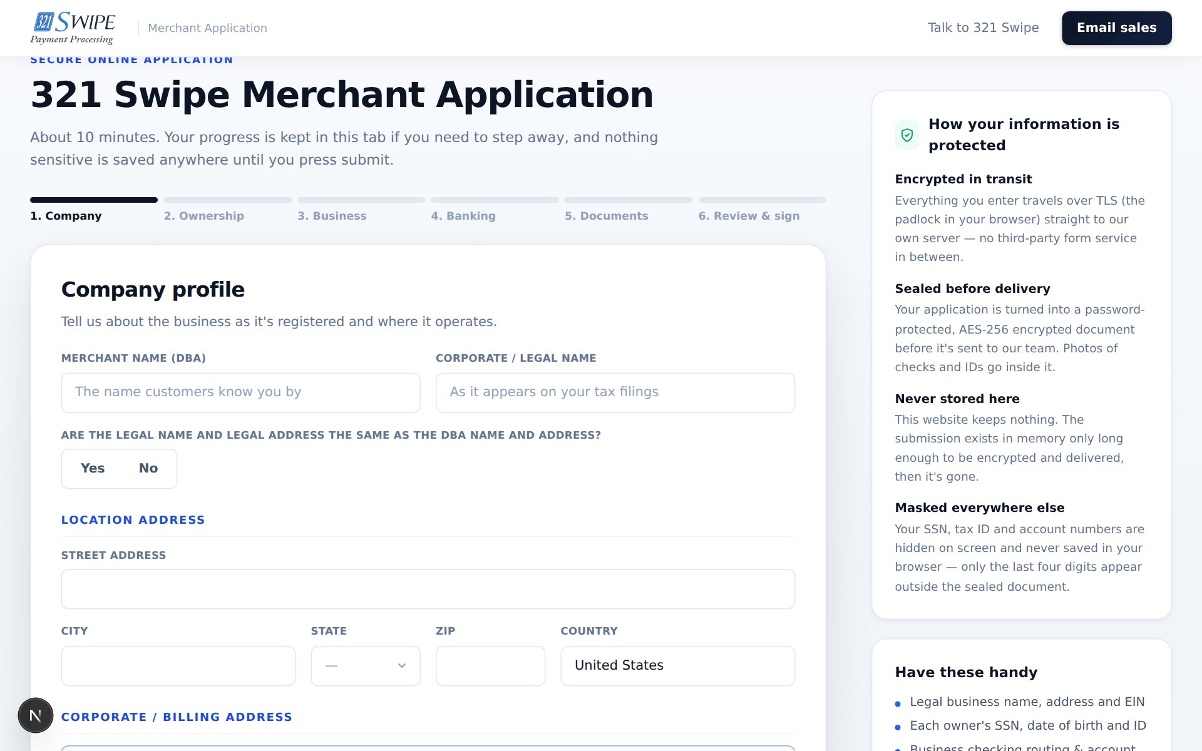The height and width of the screenshot is (751, 1202).
Task: Click the Never stored here heading
Action: (x=957, y=399)
